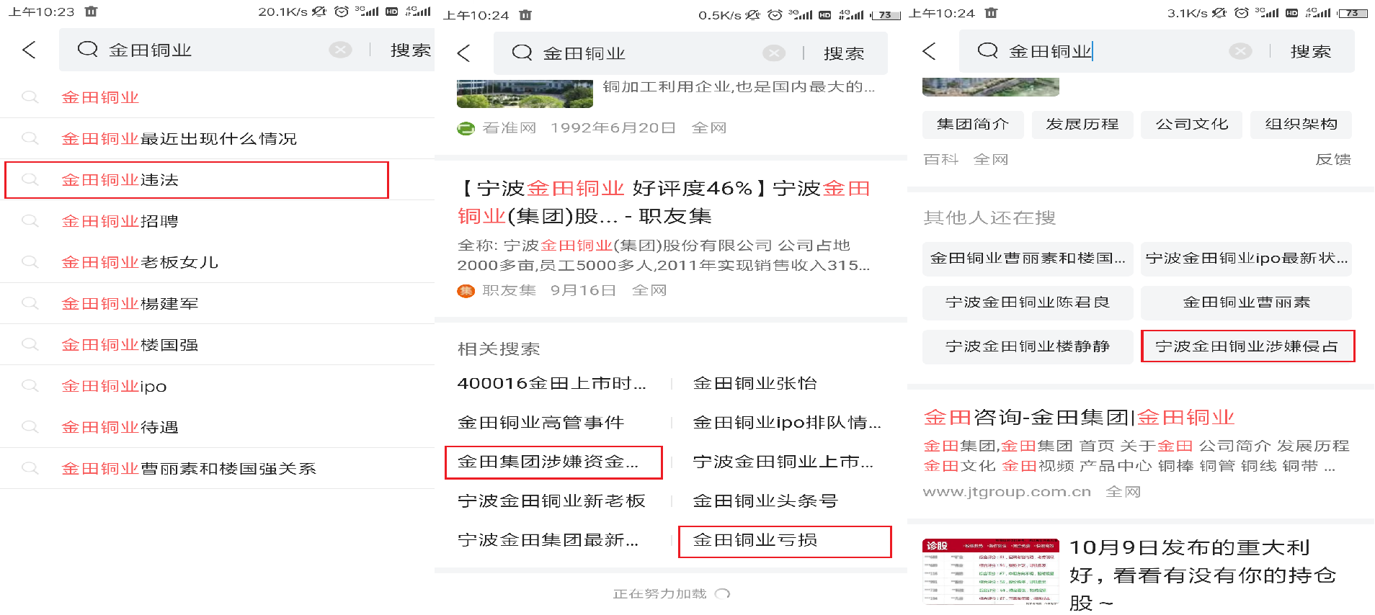Open related search 金田铜业头条号

pyautogui.click(x=765, y=500)
